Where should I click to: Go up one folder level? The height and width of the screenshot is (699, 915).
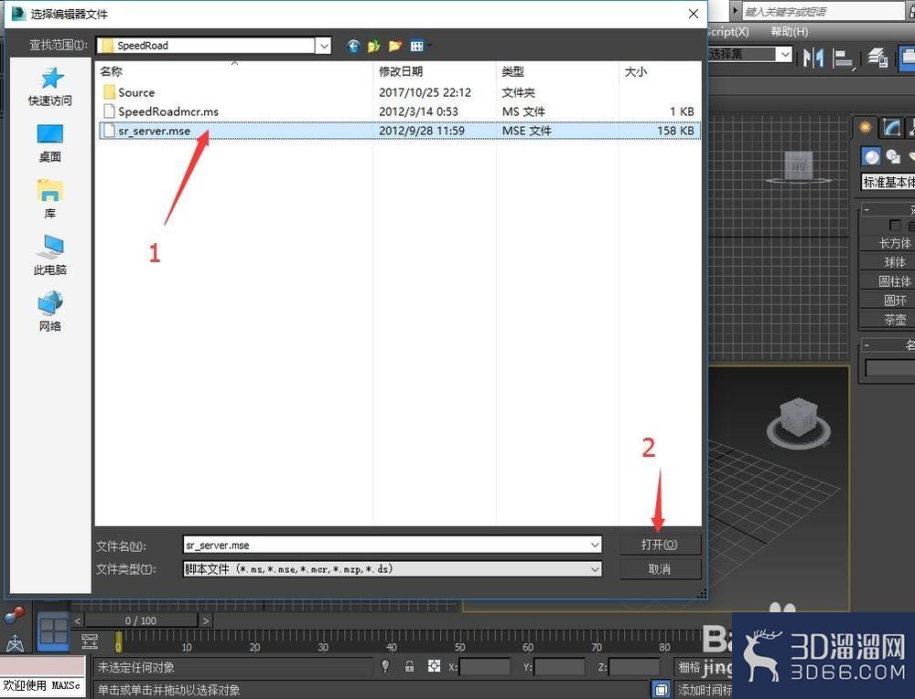pos(373,46)
